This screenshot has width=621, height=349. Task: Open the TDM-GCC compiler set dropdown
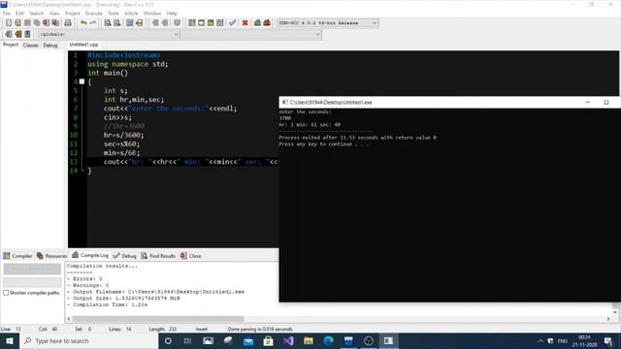pos(327,23)
